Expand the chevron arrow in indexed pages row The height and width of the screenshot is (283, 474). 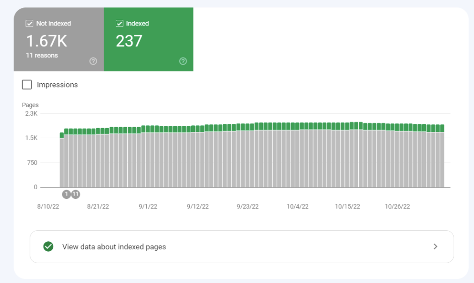[435, 246]
